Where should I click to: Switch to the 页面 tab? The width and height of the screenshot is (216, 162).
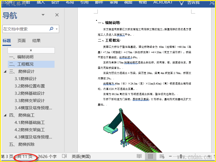[22, 41]
